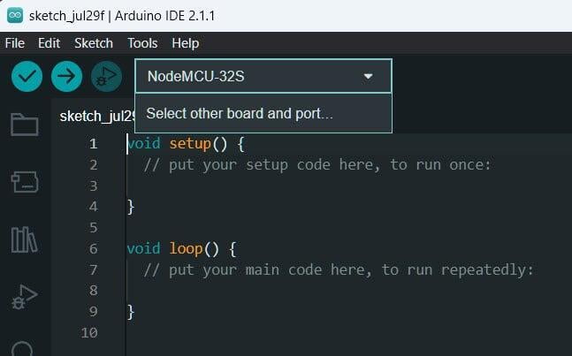The width and height of the screenshot is (572, 356).
Task: Switch to the sketch_jul29f editor tab
Action: click(97, 117)
